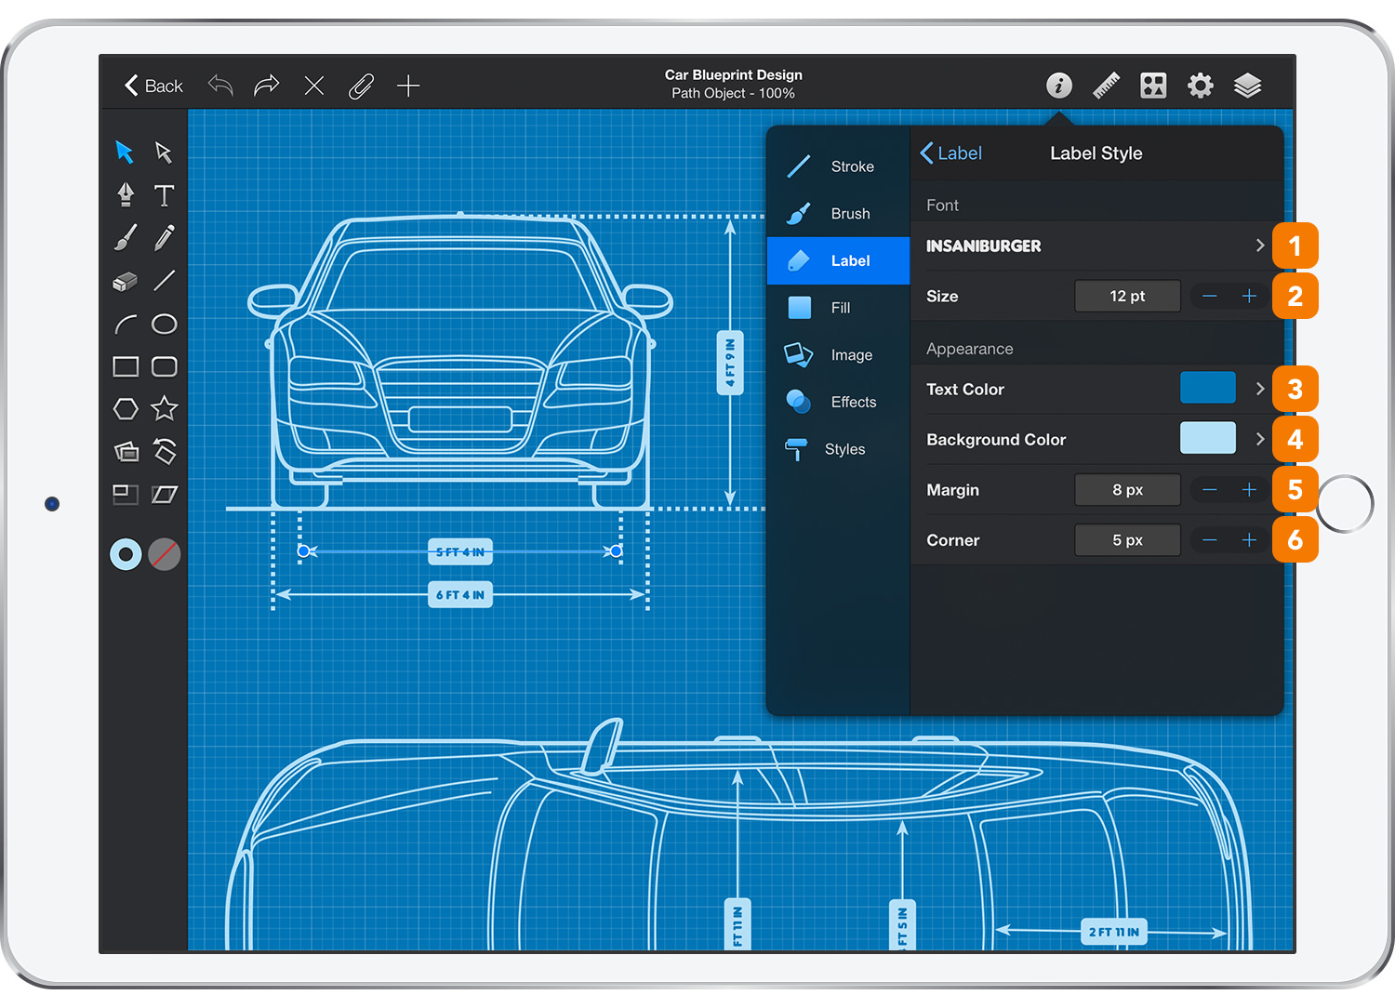Viewport: 1395px width, 1008px height.
Task: Click the X delete icon in toolbar
Action: pos(314,86)
